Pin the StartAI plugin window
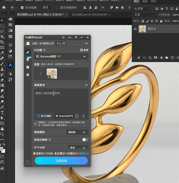The height and width of the screenshot is (183, 179). tap(76, 37)
